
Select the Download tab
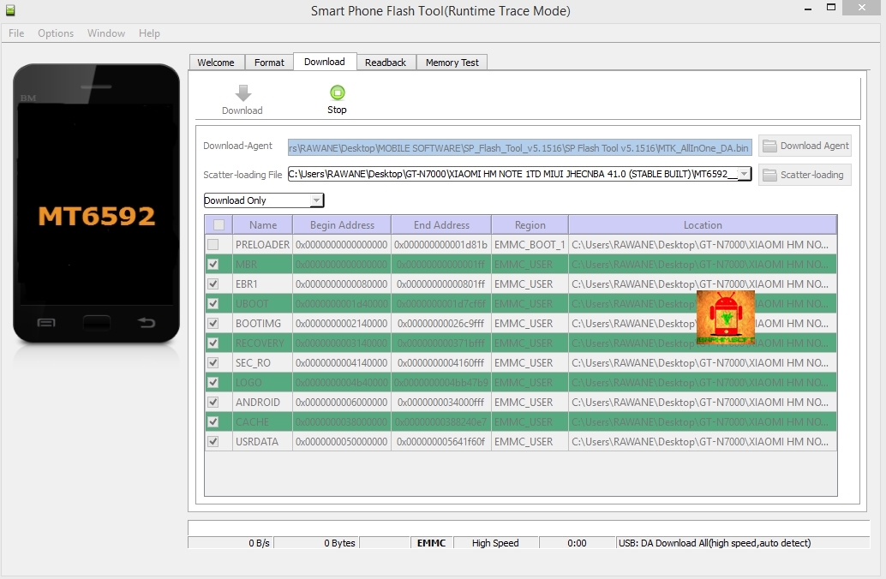[x=325, y=62]
